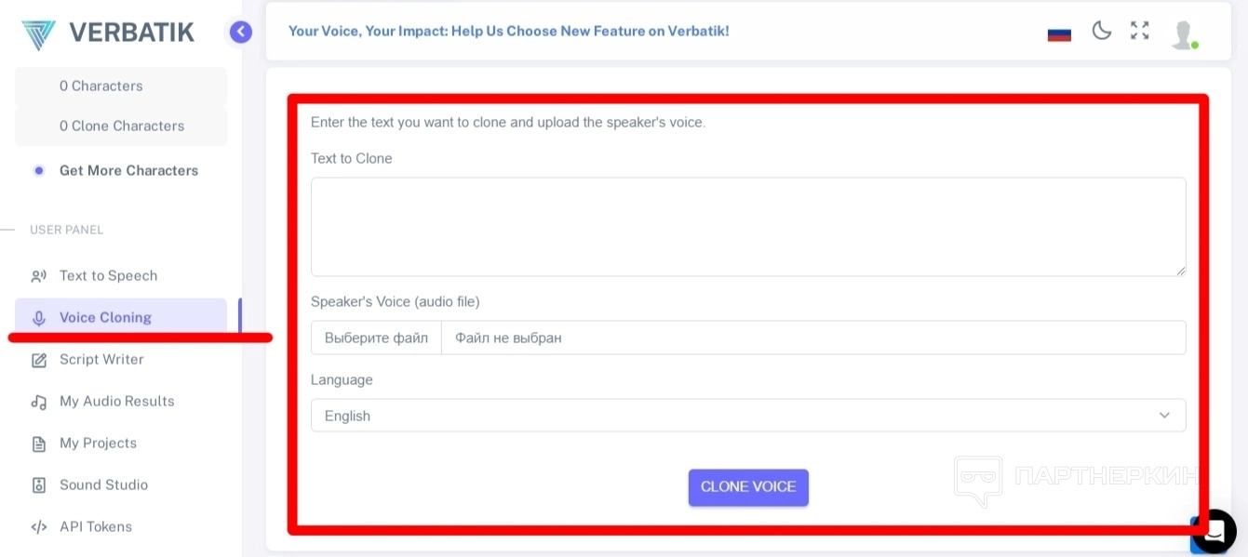1248x557 pixels.
Task: Collapse the sidebar with the chevron button
Action: click(240, 33)
